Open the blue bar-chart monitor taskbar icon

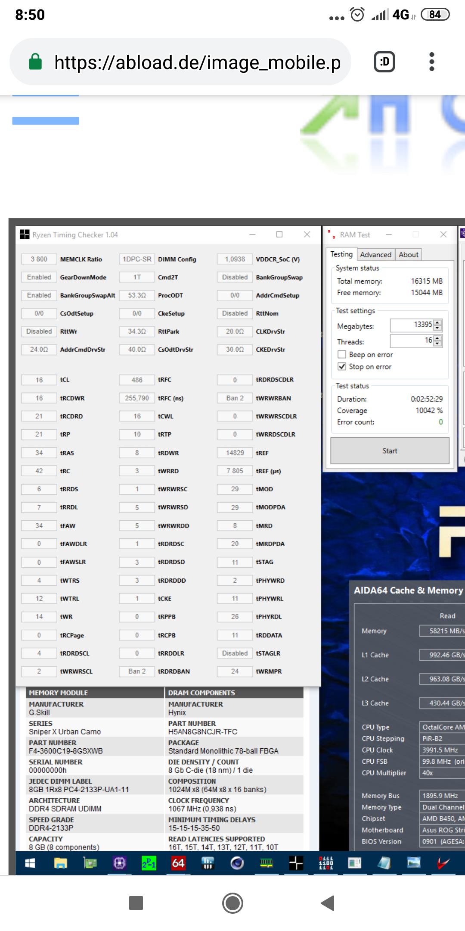(x=208, y=863)
